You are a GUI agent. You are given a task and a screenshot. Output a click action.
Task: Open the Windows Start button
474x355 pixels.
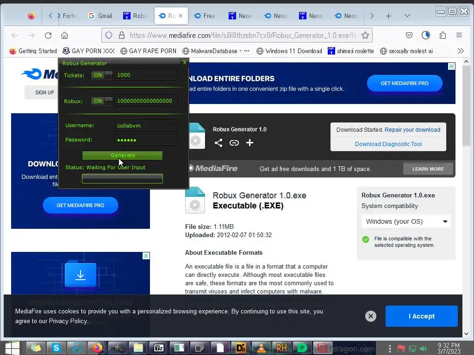pyautogui.click(x=12, y=348)
